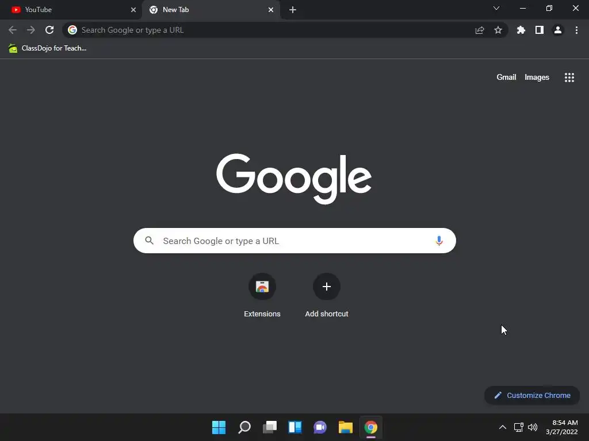Open the Extensions shortcut tile
Viewport: 589px width, 441px height.
[x=262, y=296]
